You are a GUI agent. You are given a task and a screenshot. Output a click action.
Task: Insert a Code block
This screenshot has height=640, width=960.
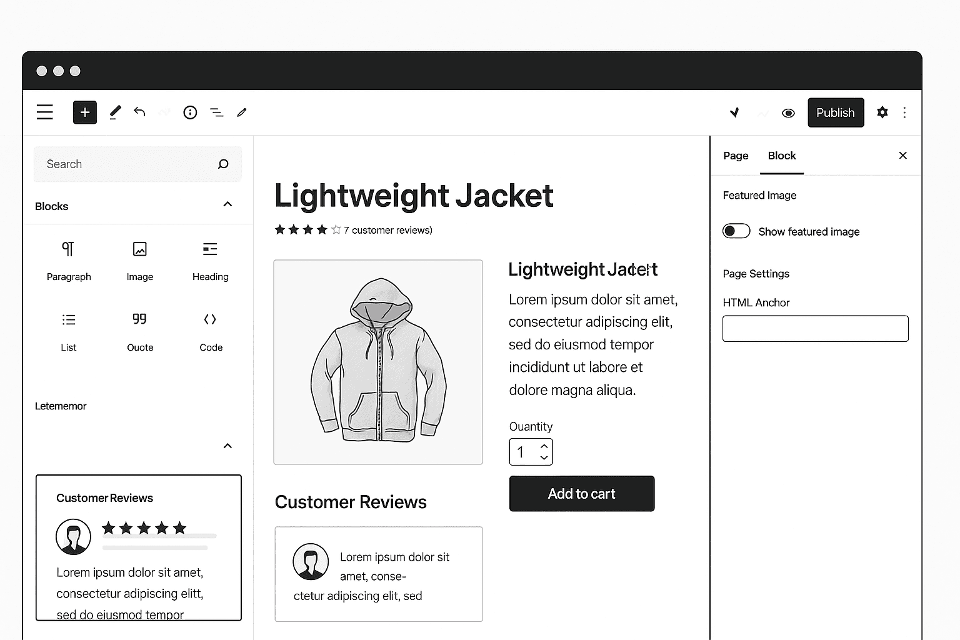pyautogui.click(x=211, y=331)
